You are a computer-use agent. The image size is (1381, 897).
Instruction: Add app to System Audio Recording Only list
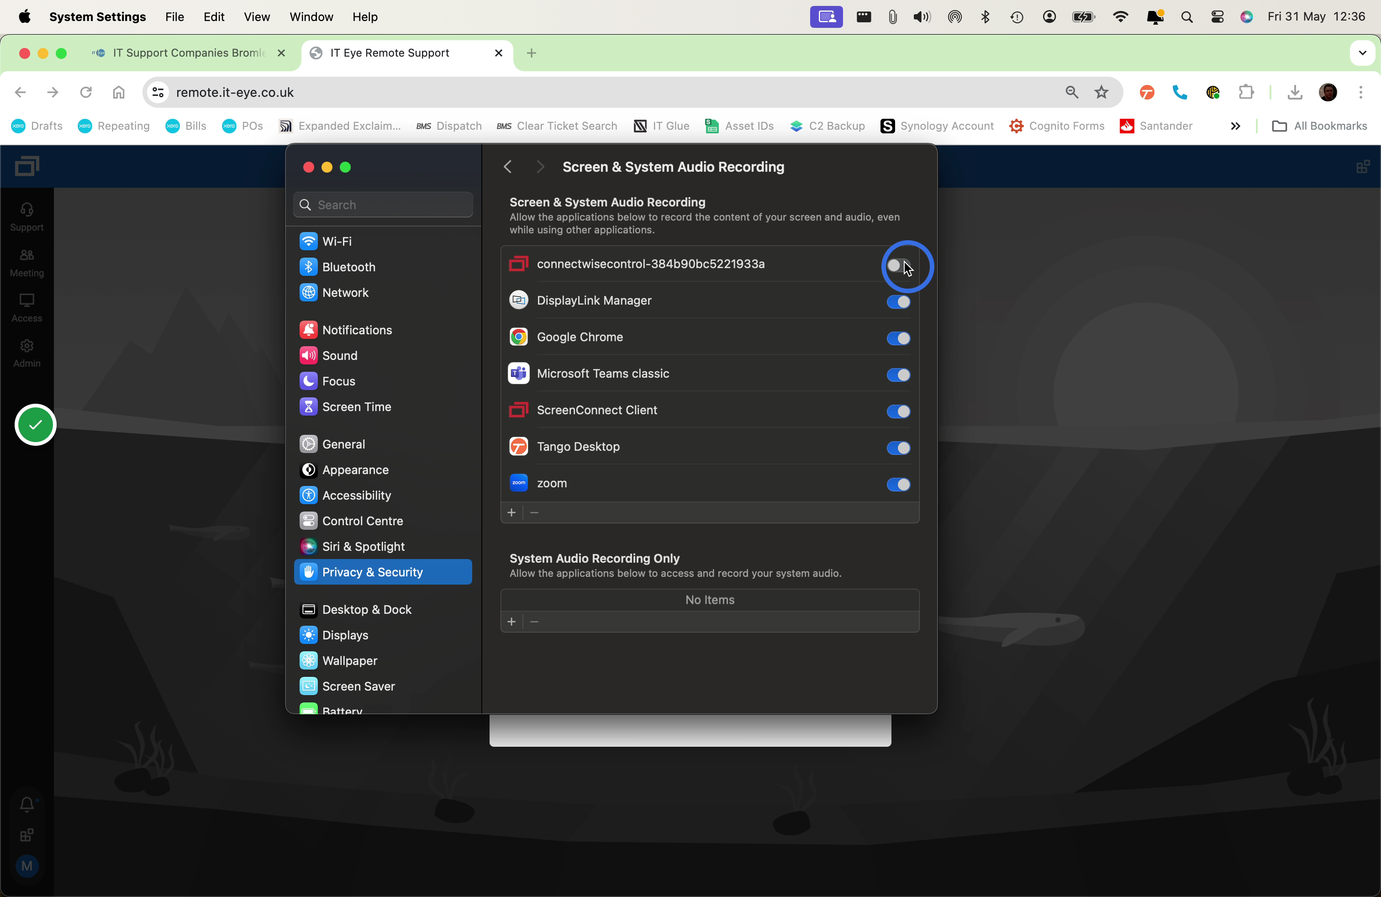pyautogui.click(x=511, y=622)
